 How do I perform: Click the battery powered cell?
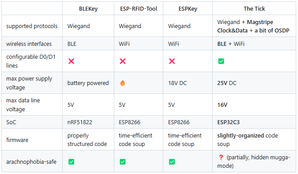[88, 83]
